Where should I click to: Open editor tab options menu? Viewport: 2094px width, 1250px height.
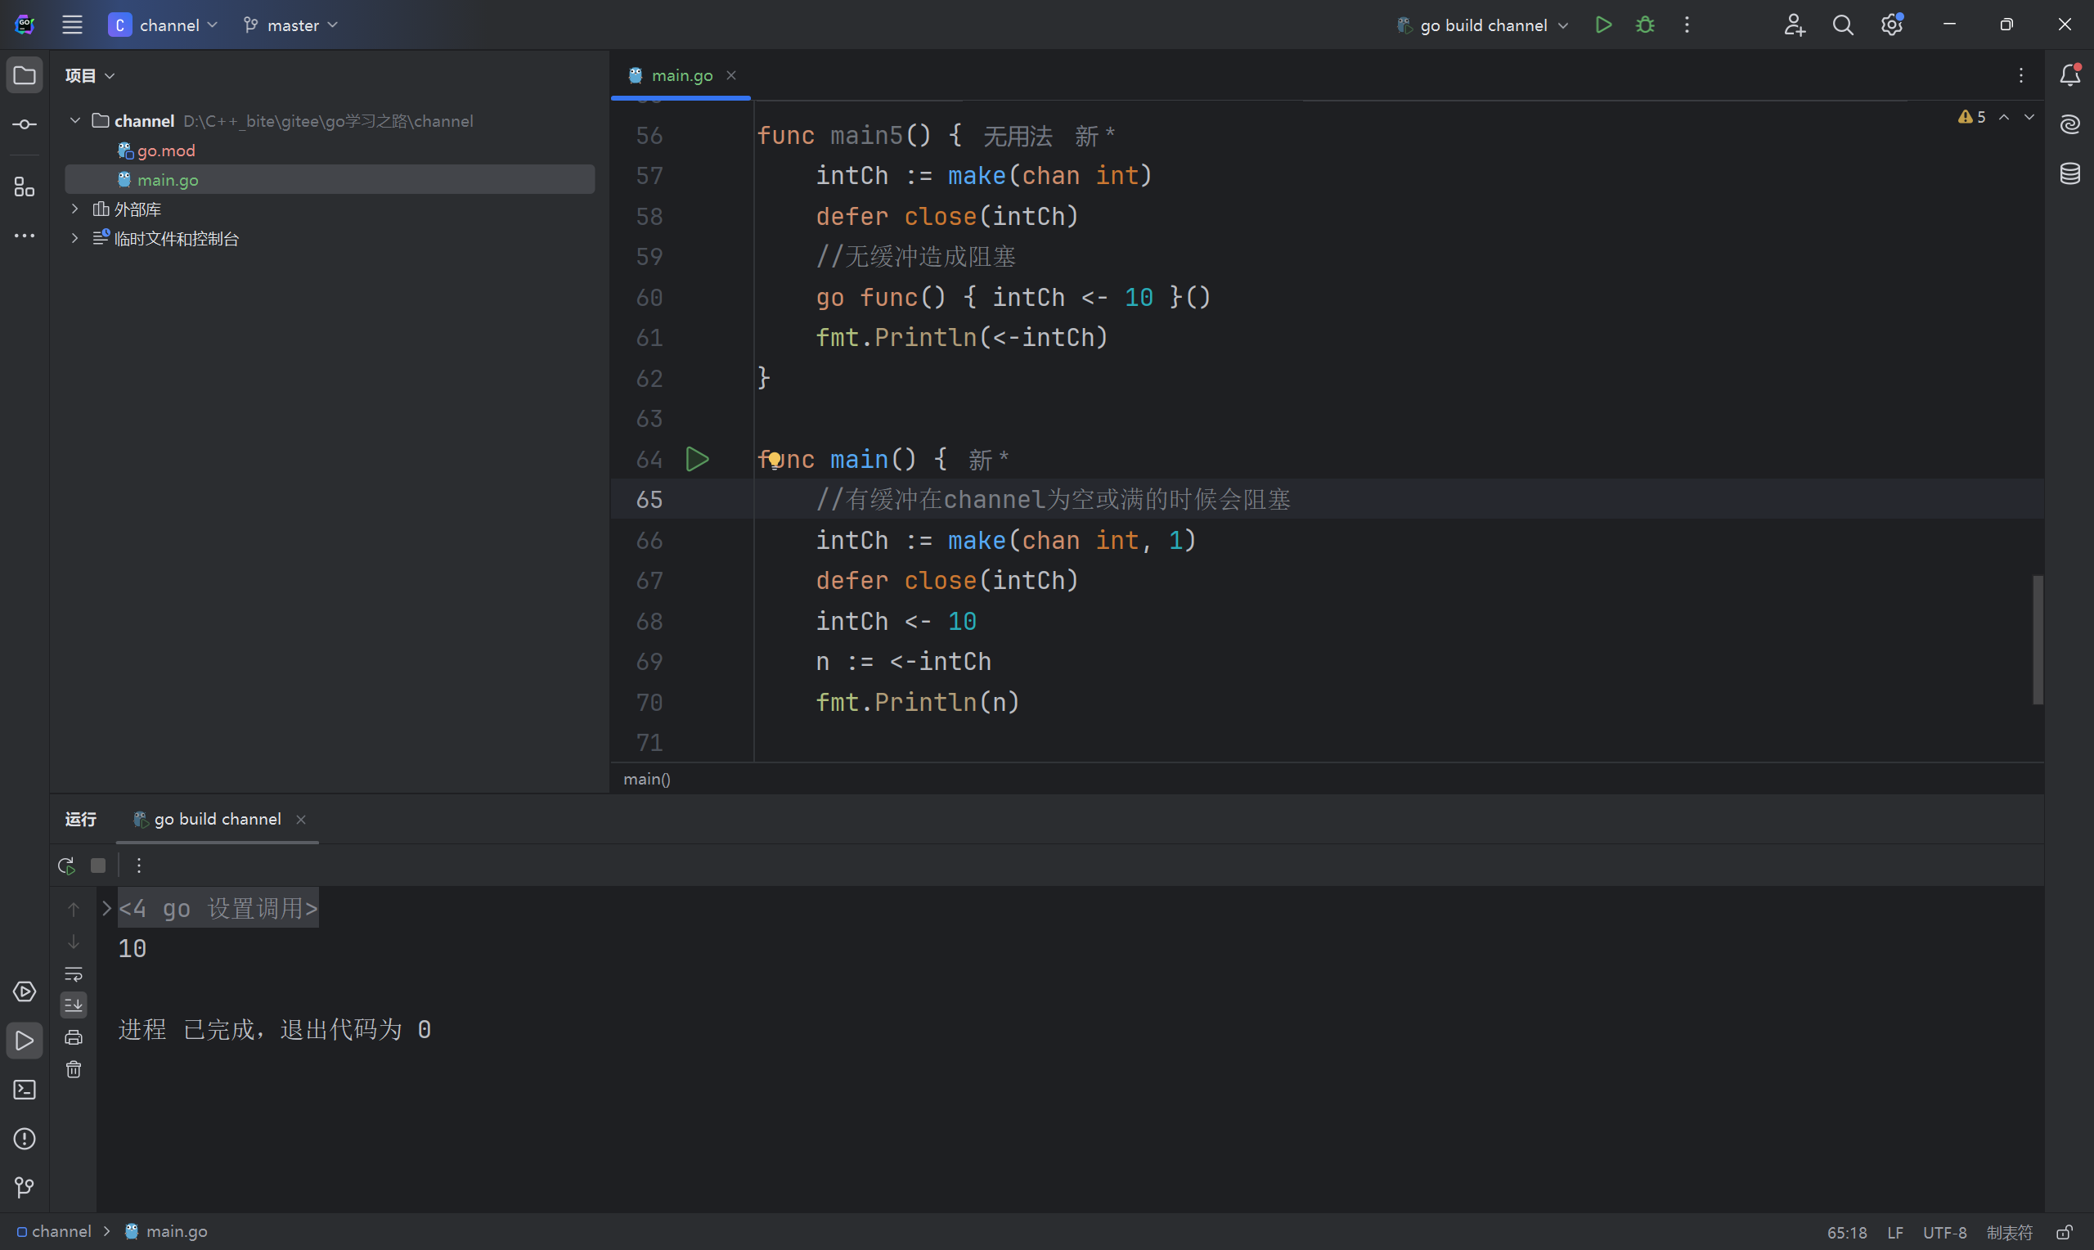(x=2020, y=75)
